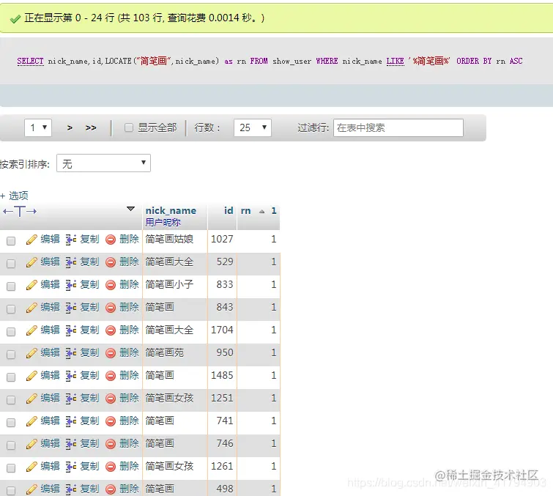Click copy icon for id 843 row
This screenshot has height=496, width=553.
[71, 308]
